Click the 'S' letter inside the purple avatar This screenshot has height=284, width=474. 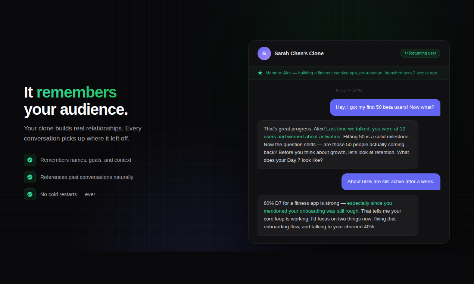point(264,53)
